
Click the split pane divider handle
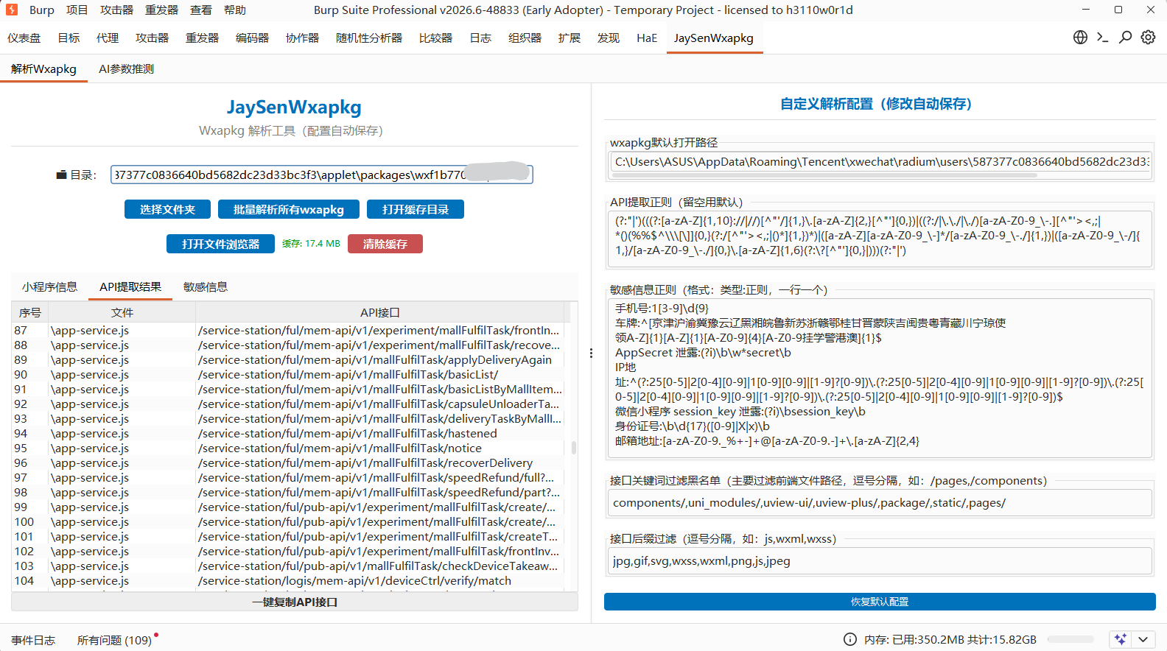tap(591, 353)
